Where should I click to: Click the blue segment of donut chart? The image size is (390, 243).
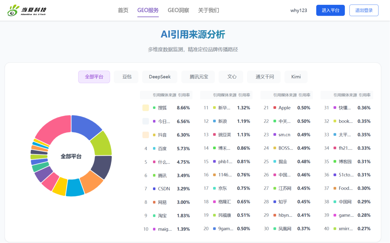[x=86, y=126]
